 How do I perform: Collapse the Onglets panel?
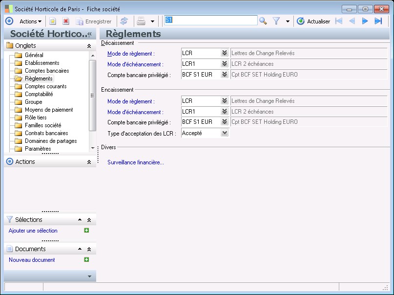pos(89,46)
